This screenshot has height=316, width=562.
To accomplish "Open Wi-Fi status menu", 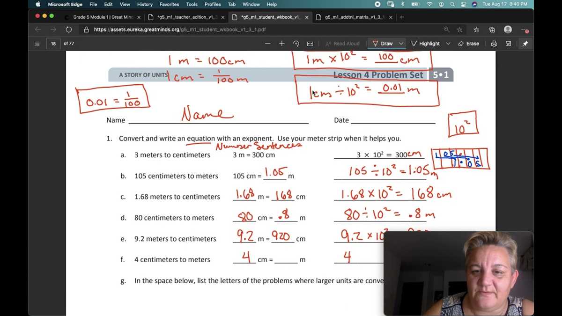I will click(x=429, y=4).
